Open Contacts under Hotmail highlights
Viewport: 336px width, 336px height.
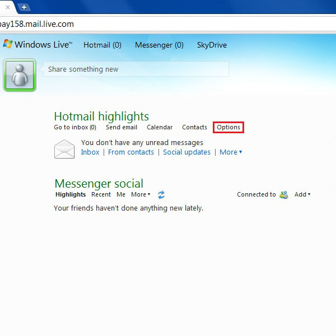coord(194,127)
